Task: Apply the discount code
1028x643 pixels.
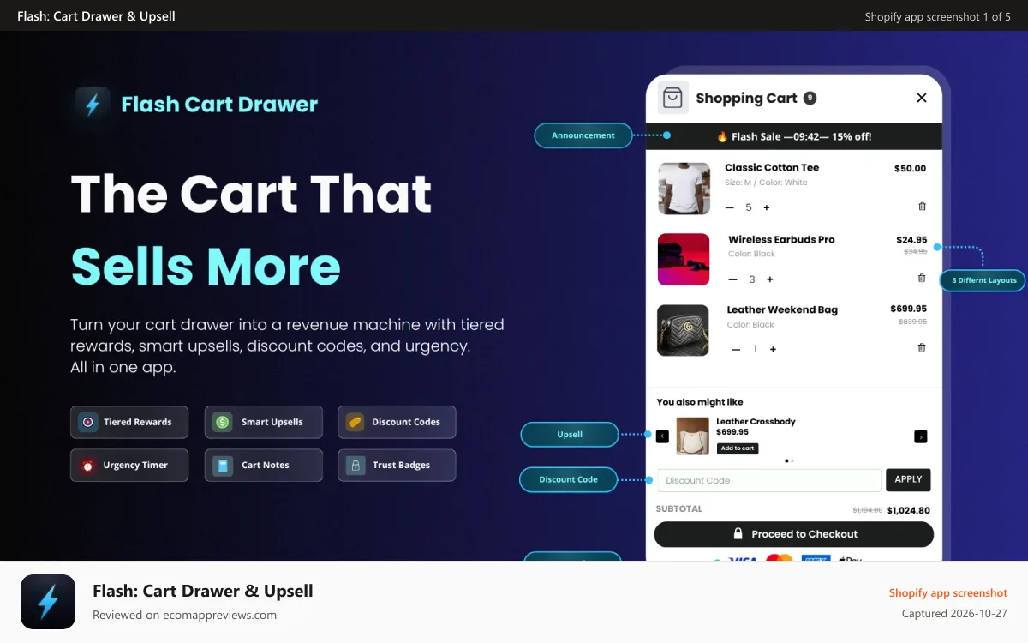Action: [x=908, y=479]
